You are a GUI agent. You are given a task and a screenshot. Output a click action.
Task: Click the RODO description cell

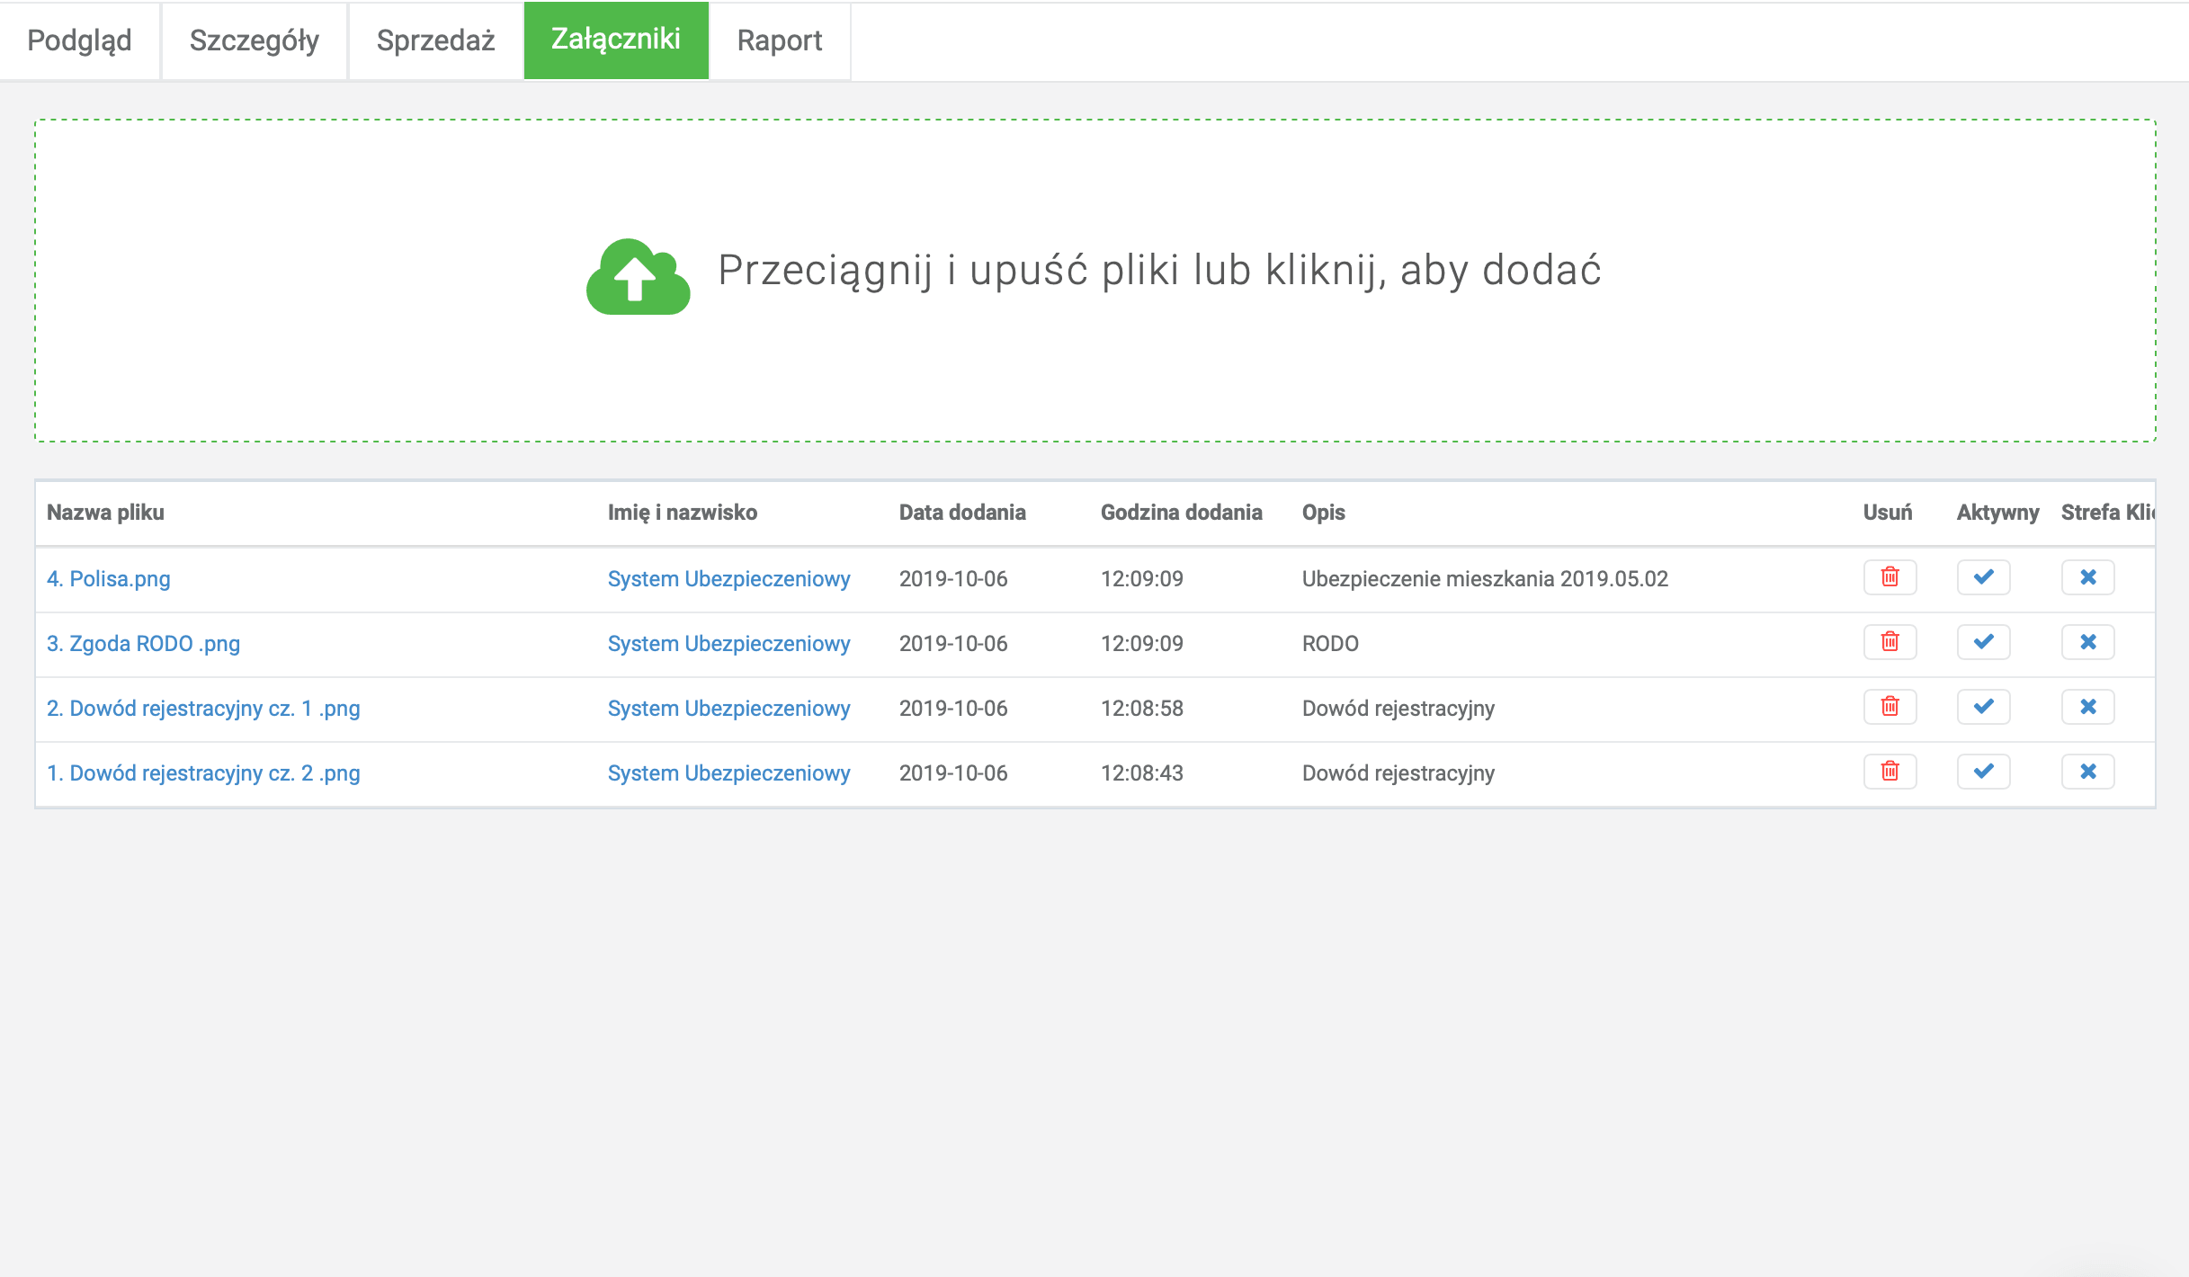click(1330, 643)
